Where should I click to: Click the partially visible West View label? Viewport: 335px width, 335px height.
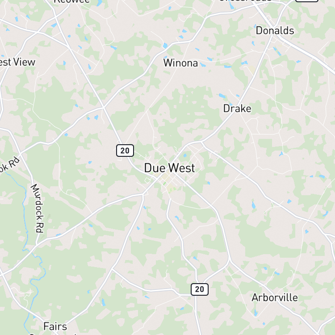click(x=17, y=62)
